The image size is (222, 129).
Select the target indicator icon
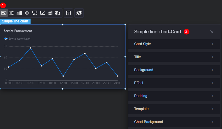coord(27,13)
